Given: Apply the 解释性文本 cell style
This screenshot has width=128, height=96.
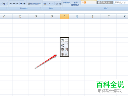Looking at the screenshot, I should (121, 3).
